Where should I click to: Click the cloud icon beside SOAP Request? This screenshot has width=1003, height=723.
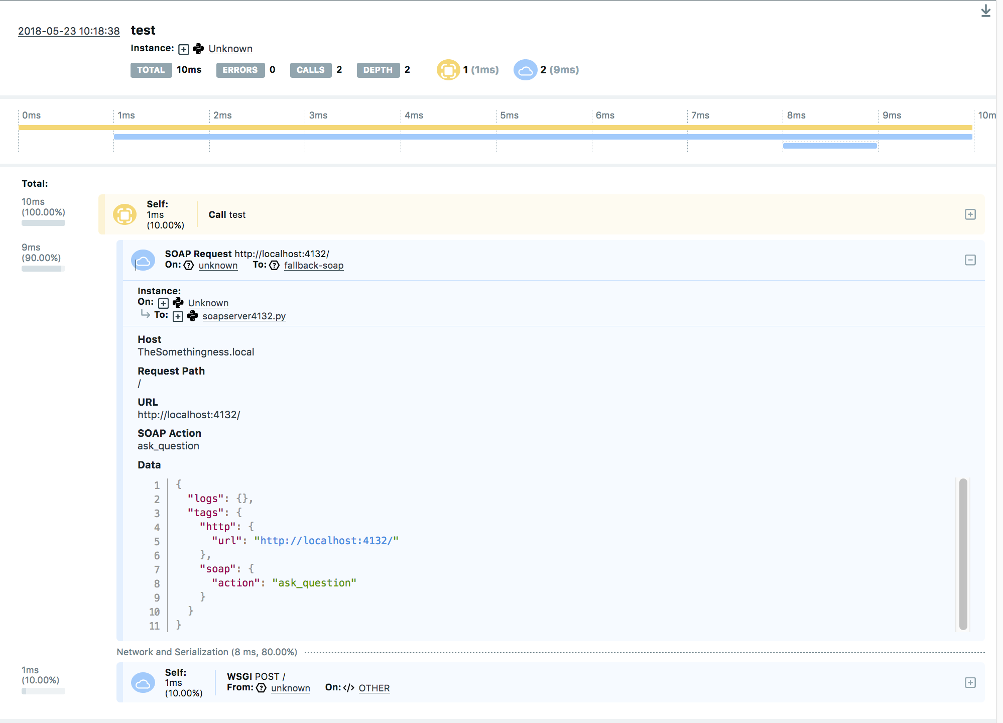click(143, 260)
